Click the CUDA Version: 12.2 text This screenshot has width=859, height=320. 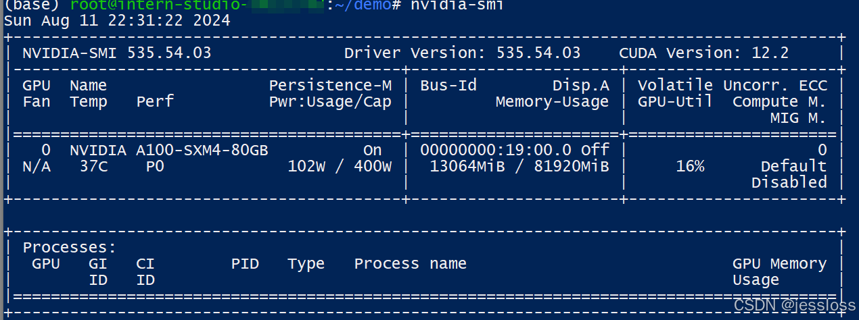[704, 53]
